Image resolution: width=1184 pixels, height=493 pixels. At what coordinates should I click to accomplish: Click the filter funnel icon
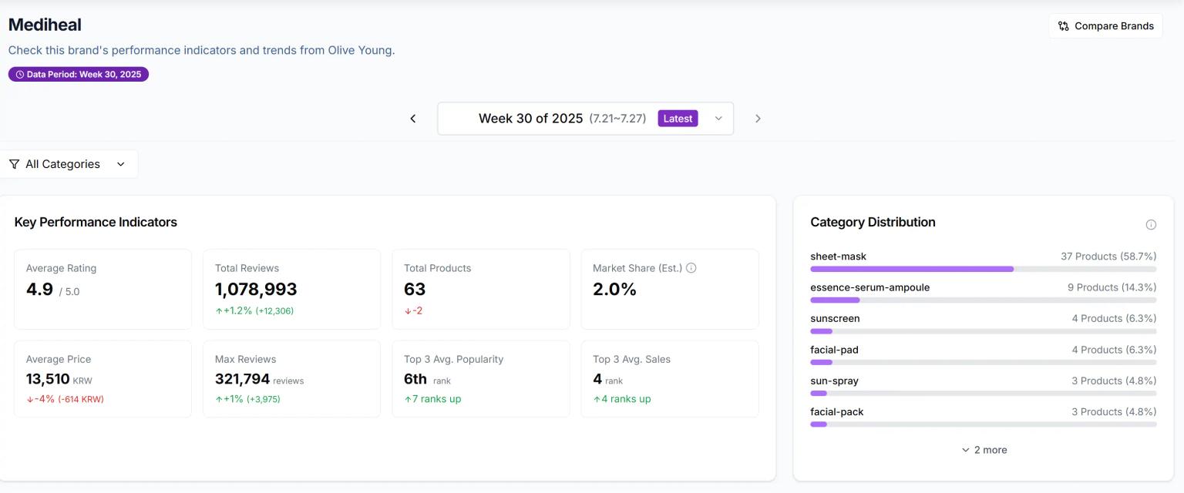click(x=14, y=164)
